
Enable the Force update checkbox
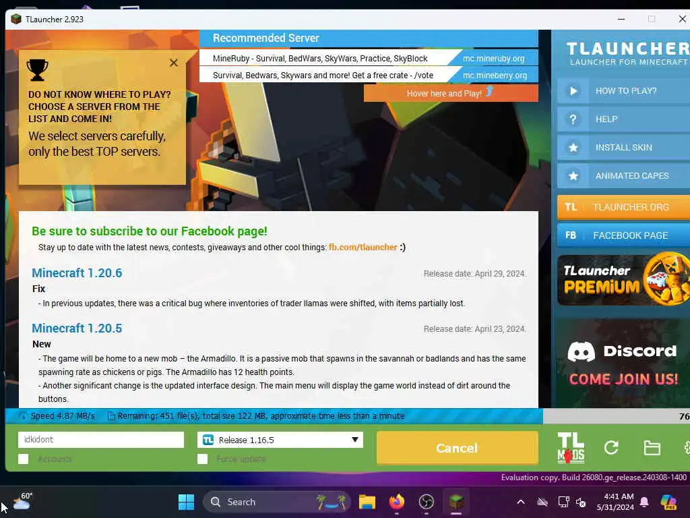[202, 459]
